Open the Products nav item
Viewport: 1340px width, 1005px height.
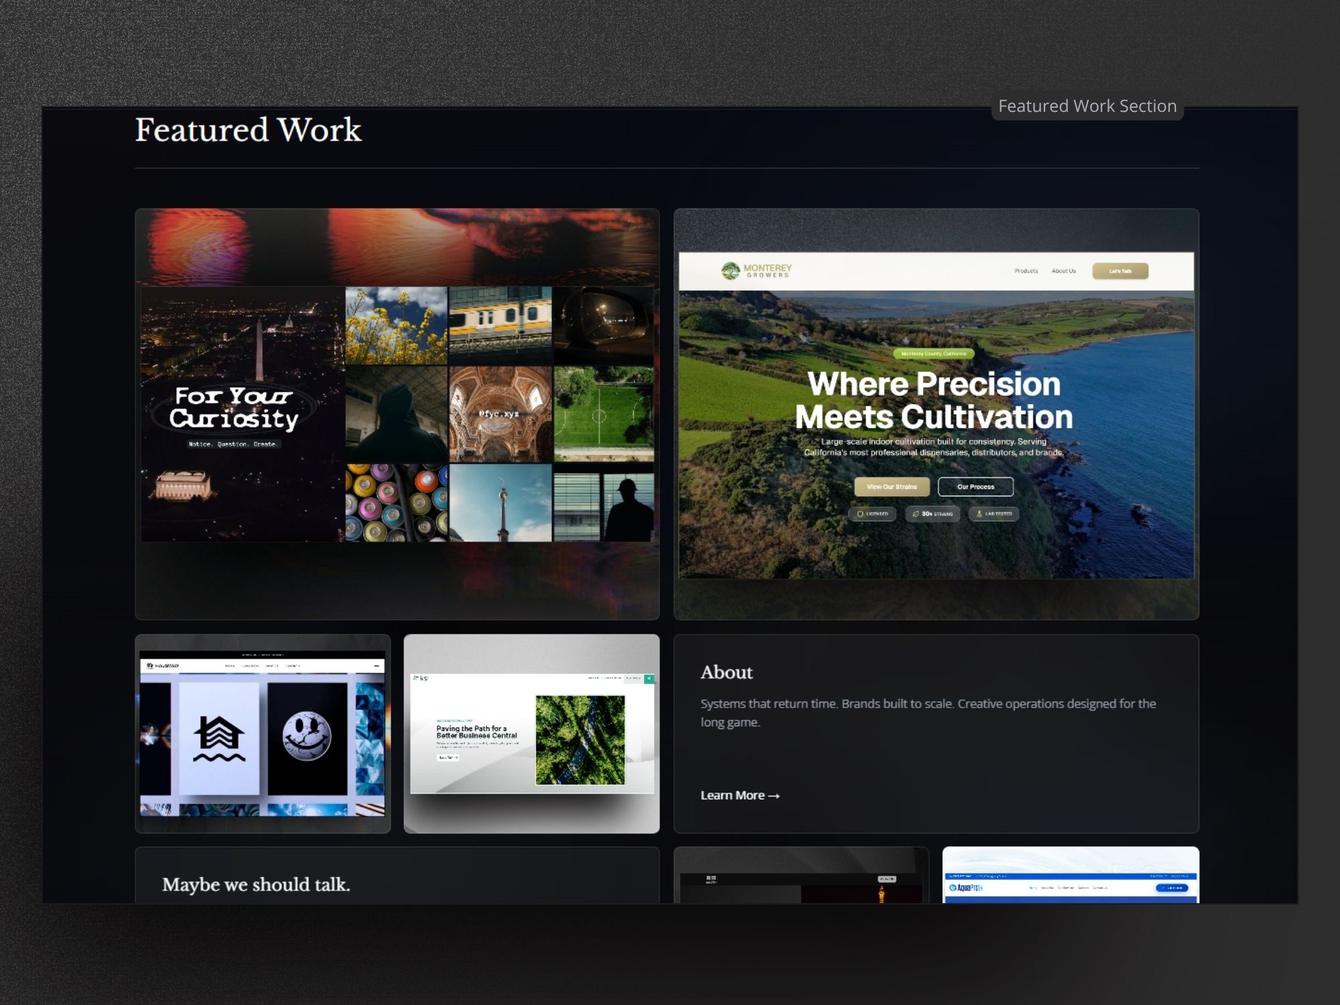pos(1026,271)
